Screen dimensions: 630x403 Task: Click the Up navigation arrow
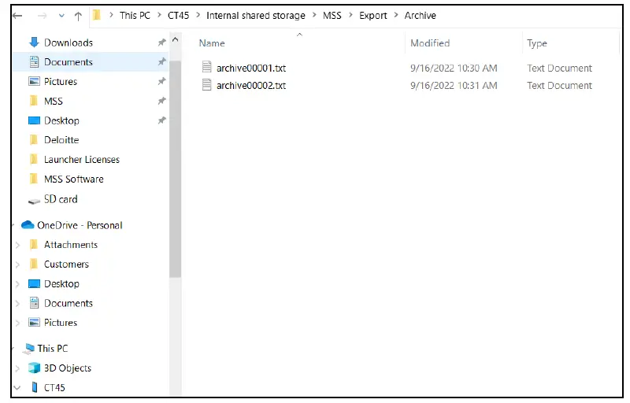pyautogui.click(x=78, y=16)
